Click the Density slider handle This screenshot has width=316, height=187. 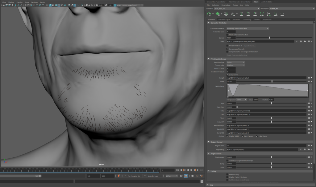(x=269, y=38)
